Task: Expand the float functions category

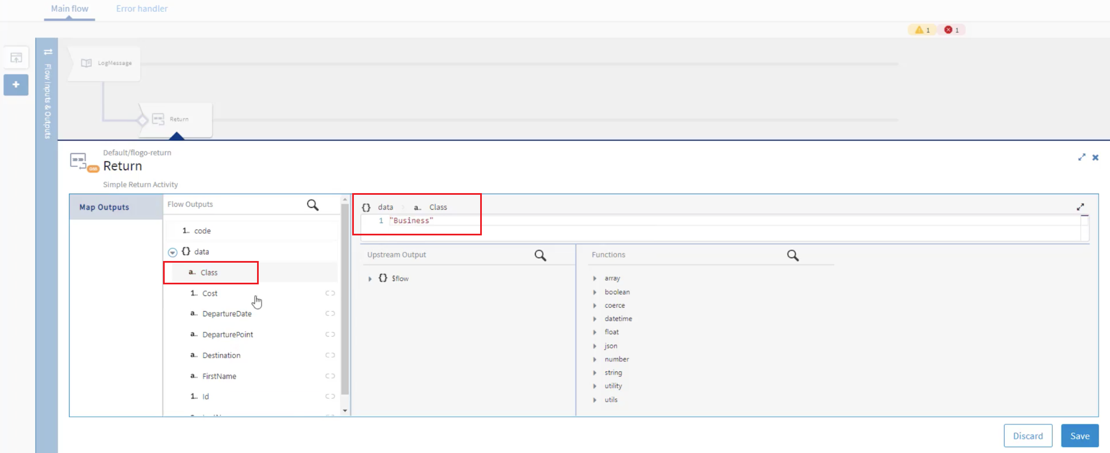Action: point(595,332)
